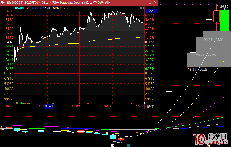Close the 爱司凯 intraday popup window
The image size is (231, 147).
coord(155,3)
